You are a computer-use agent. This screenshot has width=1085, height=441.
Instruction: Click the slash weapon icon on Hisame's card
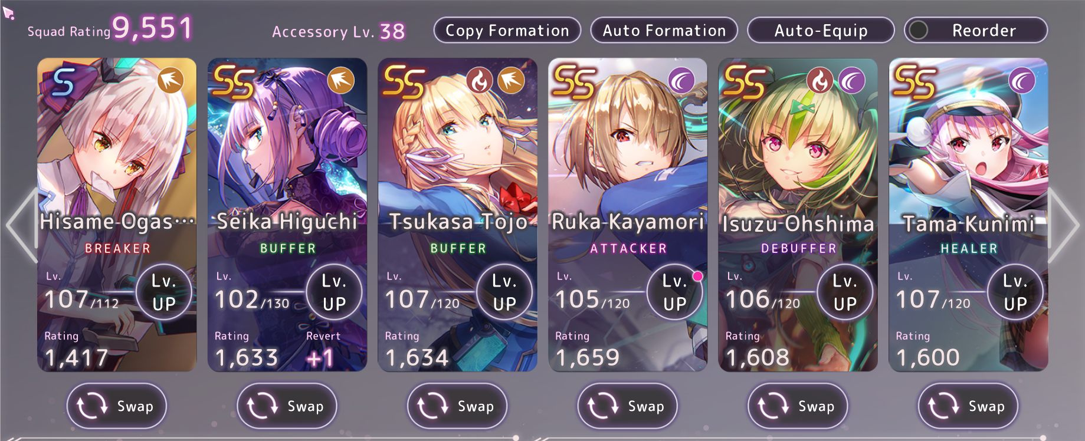(x=171, y=81)
